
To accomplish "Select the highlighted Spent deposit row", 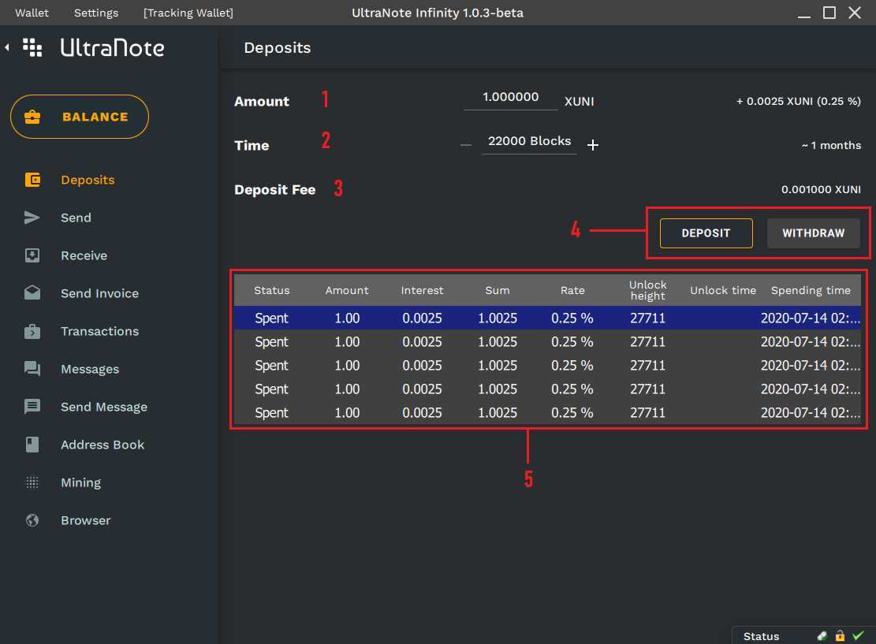I will click(x=547, y=318).
